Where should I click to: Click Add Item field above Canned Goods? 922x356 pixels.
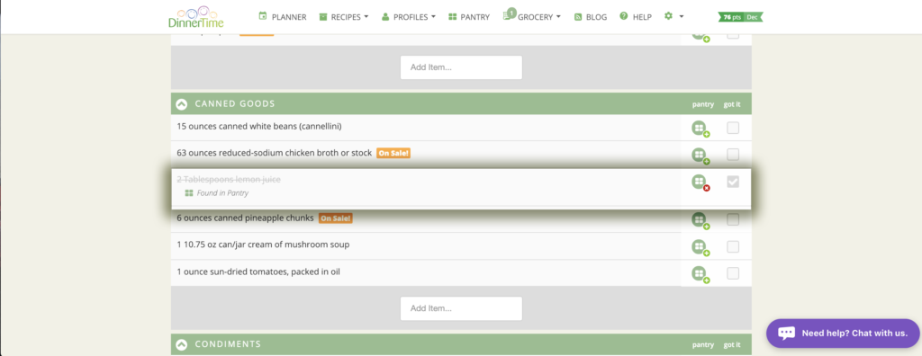461,67
